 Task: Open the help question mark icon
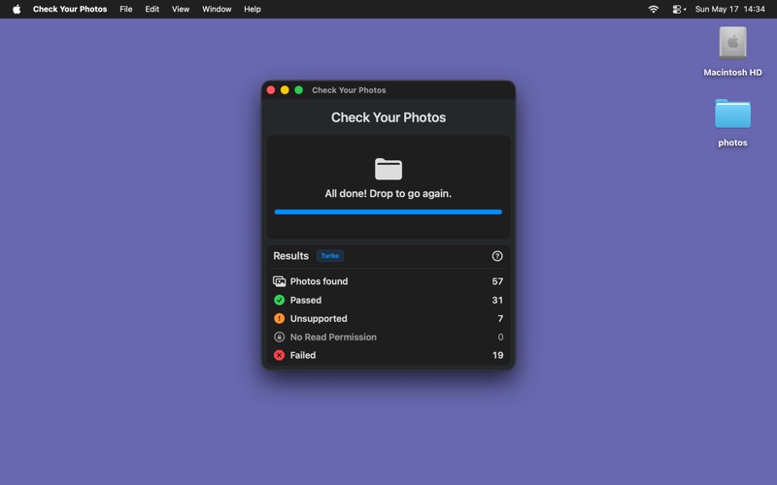[x=497, y=256]
